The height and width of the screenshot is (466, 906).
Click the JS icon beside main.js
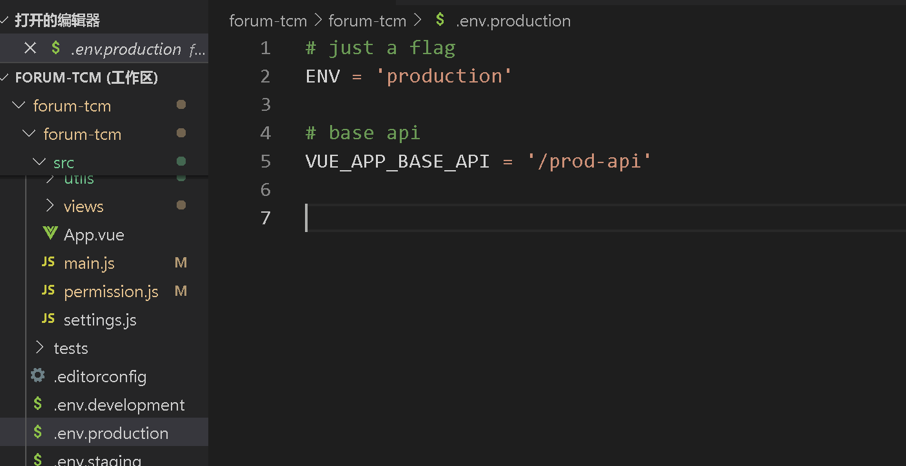tap(48, 262)
